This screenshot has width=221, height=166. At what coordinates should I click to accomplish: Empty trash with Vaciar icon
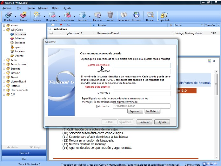point(110,15)
